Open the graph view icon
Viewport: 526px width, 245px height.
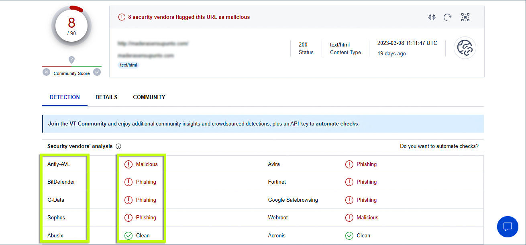(465, 17)
